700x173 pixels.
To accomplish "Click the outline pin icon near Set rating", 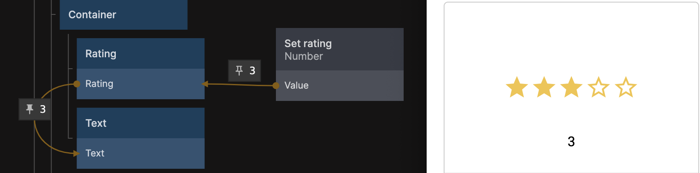I will tap(239, 70).
